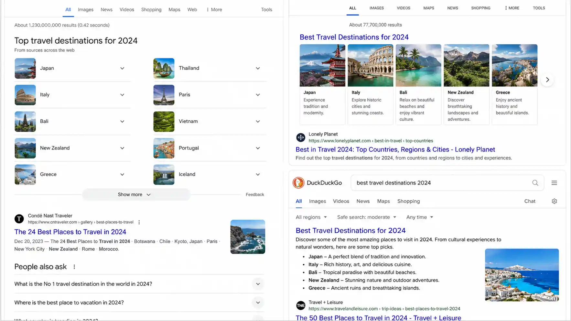Click the Condé Nast result coastal thumbnail
The width and height of the screenshot is (571, 321).
tap(248, 237)
